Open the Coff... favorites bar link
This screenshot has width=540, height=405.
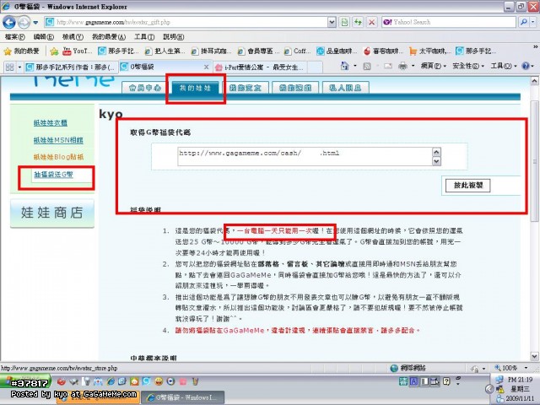click(x=297, y=51)
